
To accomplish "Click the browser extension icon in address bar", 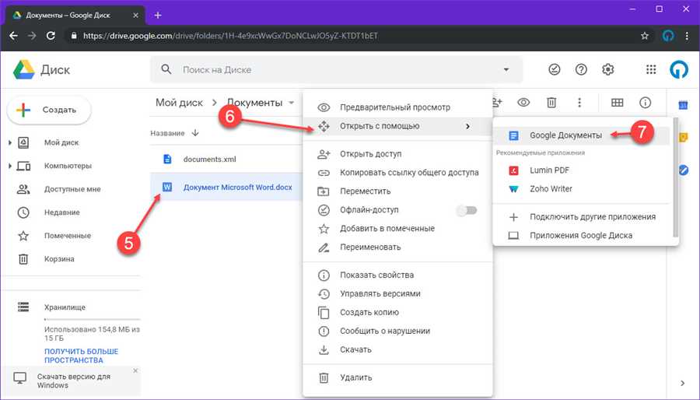I will 668,36.
